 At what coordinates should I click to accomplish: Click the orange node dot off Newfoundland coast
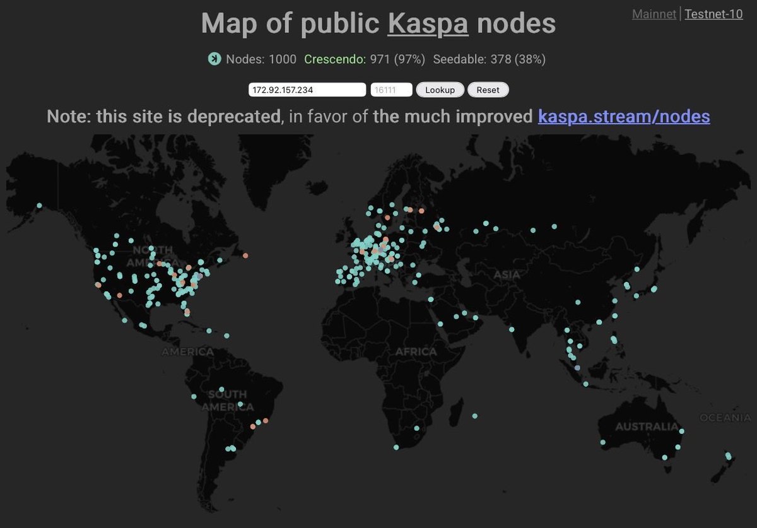(x=245, y=255)
